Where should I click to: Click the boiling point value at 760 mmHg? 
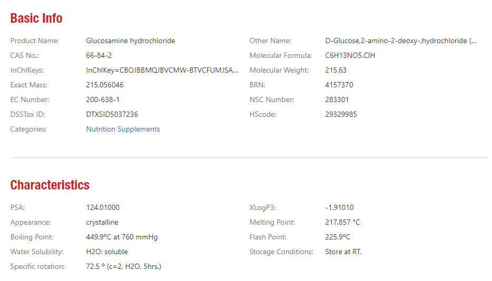[122, 237]
